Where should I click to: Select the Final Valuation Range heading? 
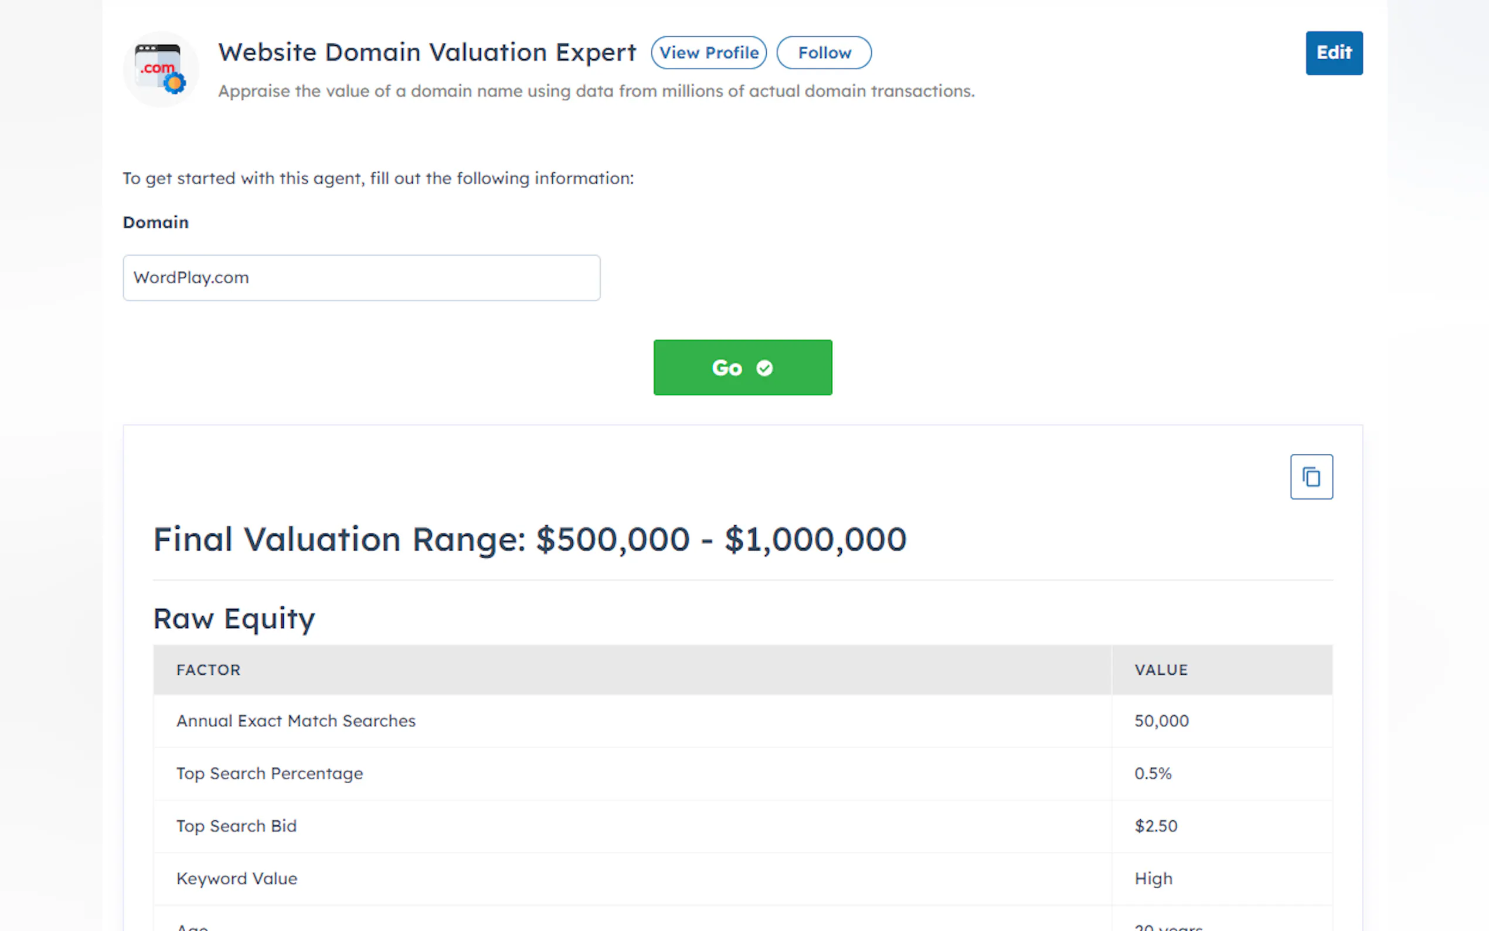point(529,539)
